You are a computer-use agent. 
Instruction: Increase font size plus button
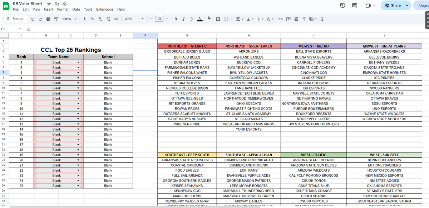point(167,19)
